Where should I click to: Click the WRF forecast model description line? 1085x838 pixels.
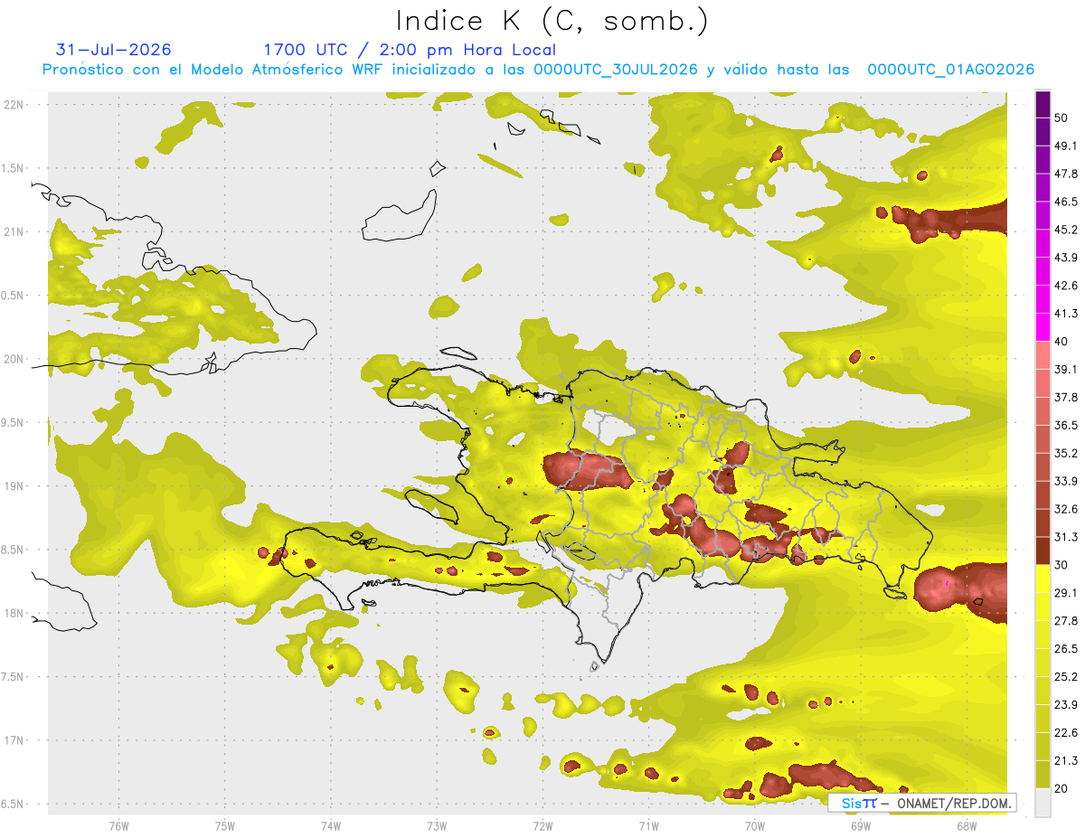tap(538, 70)
